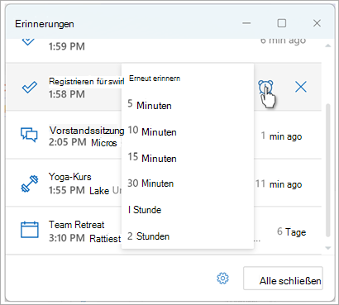Click the Yoga-Kurs dumbbell icon
The width and height of the screenshot is (339, 305).
(30, 183)
